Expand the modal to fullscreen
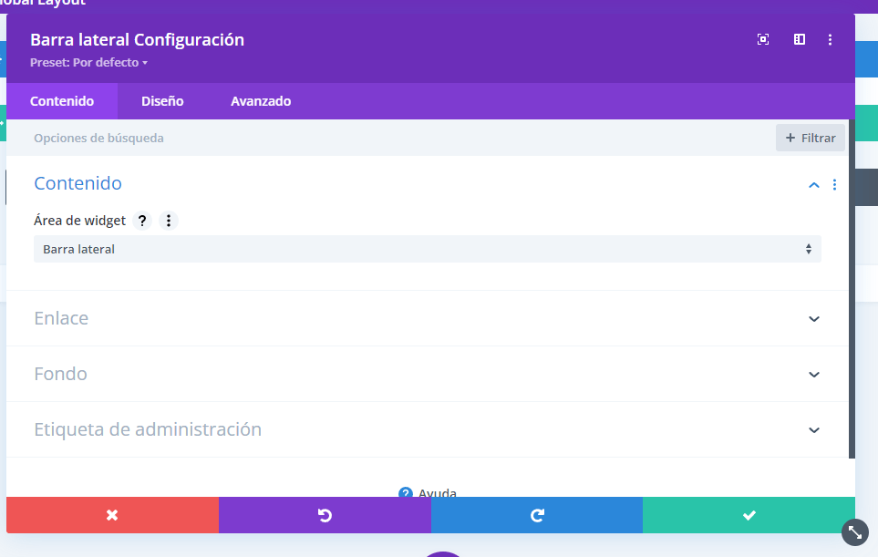This screenshot has height=557, width=878. pyautogui.click(x=762, y=39)
